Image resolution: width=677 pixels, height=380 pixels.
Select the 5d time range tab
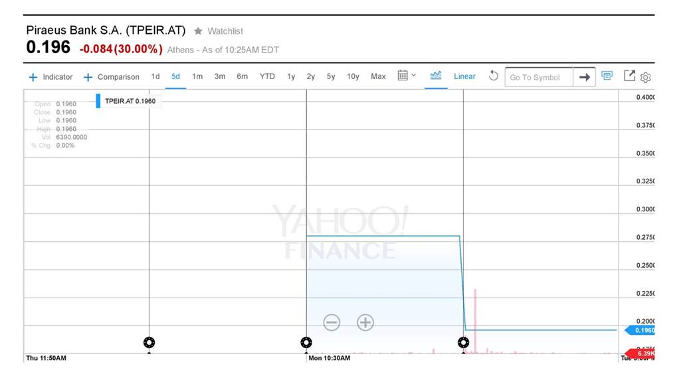tap(175, 76)
